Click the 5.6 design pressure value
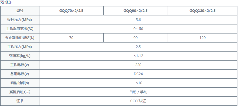The image size is (238, 106). (x=138, y=20)
